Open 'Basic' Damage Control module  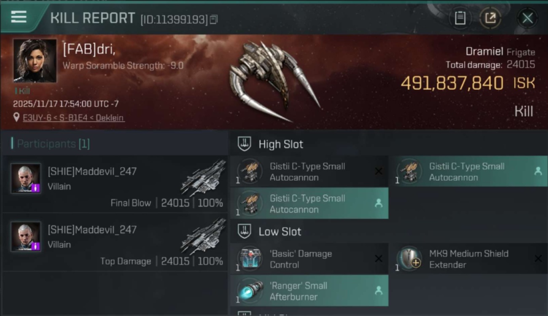tap(309, 259)
